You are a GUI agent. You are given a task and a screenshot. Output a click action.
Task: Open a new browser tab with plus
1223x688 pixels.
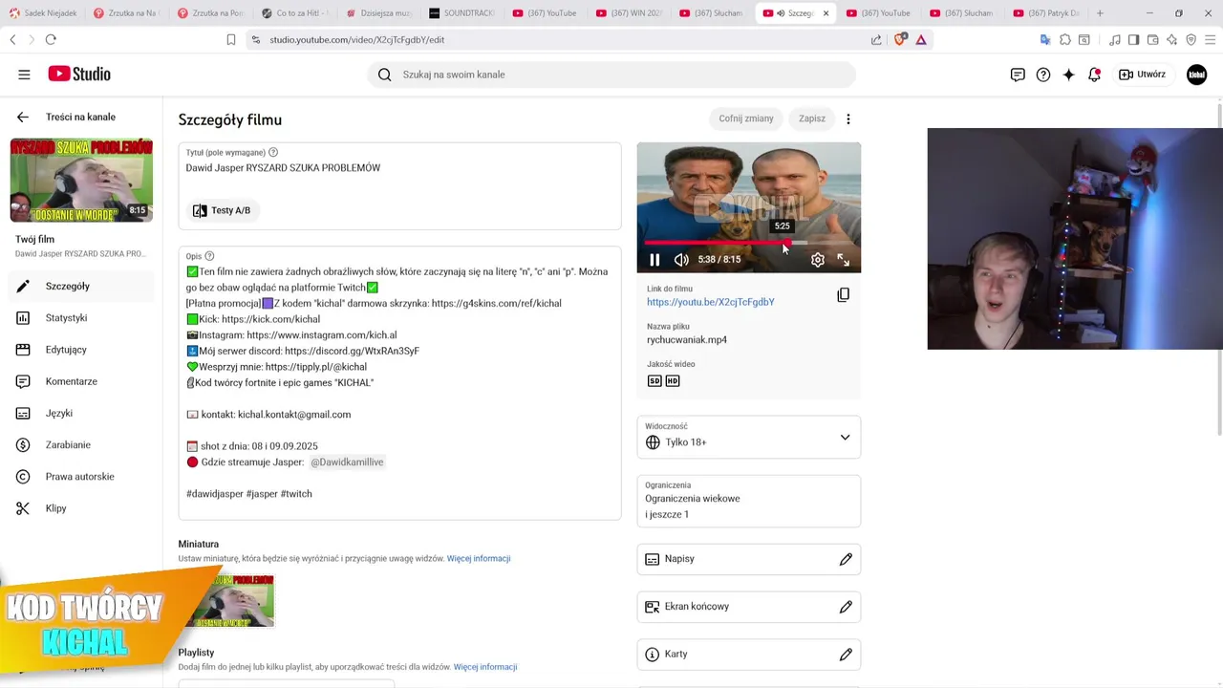[1100, 13]
